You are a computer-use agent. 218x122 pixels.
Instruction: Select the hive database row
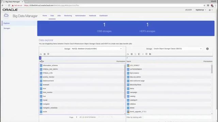click(x=81, y=88)
